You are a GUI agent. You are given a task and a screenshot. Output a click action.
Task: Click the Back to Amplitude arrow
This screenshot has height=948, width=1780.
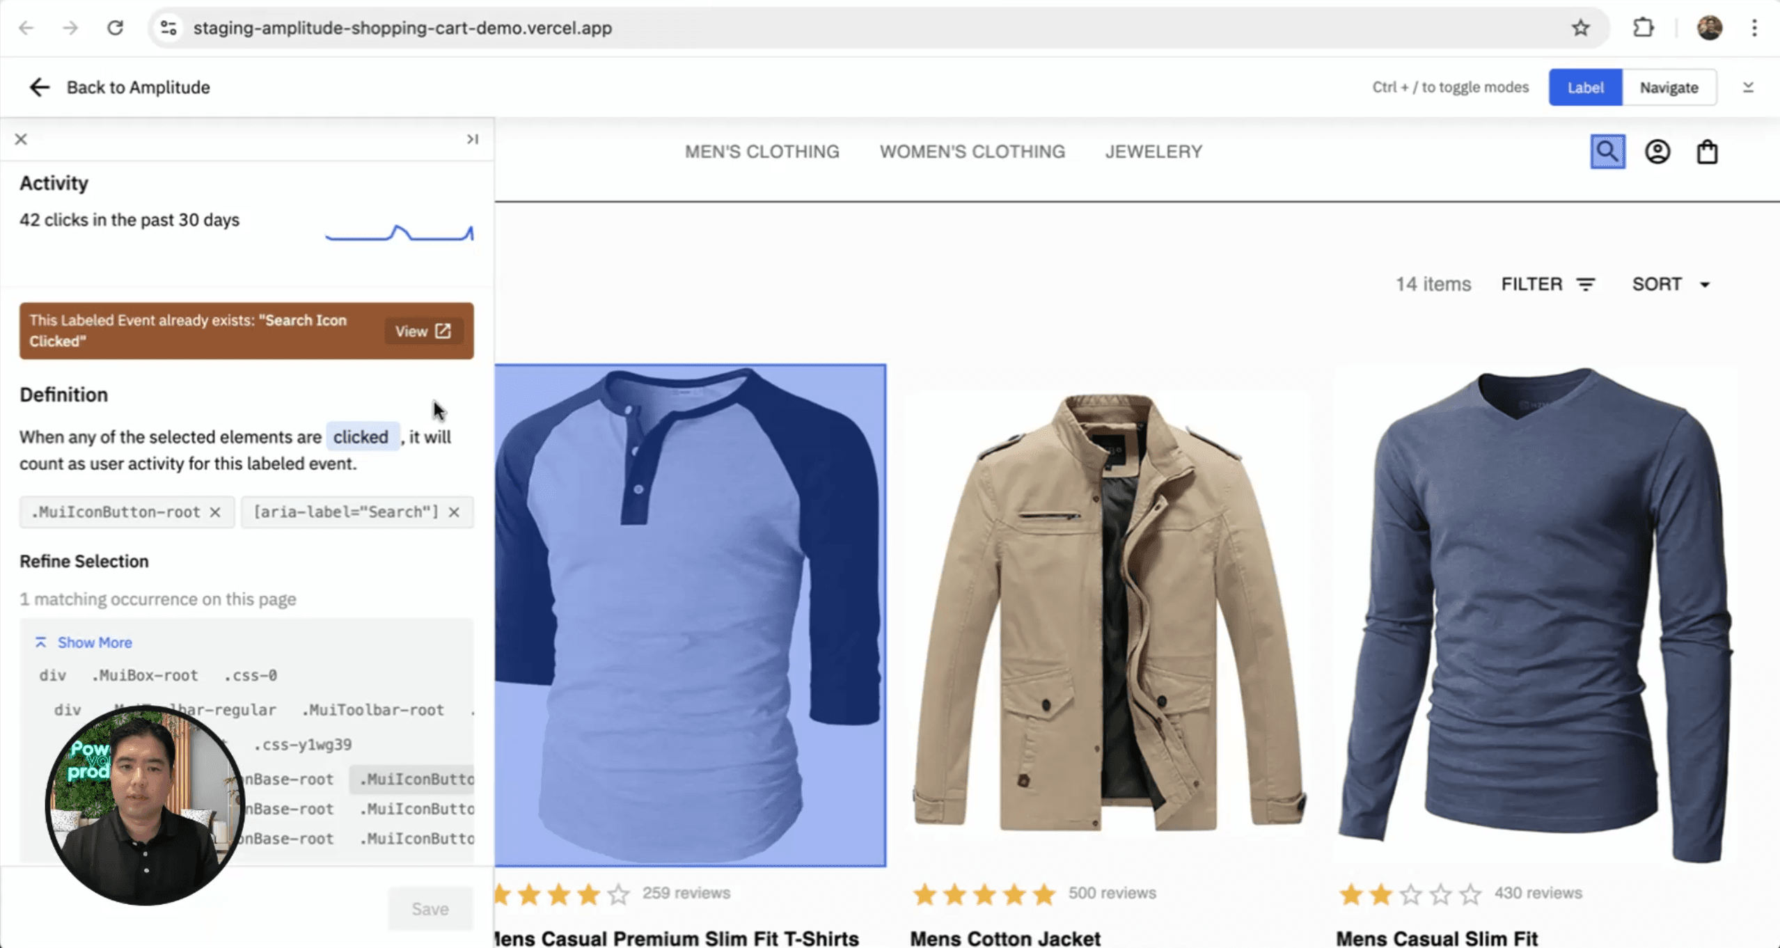click(x=39, y=87)
